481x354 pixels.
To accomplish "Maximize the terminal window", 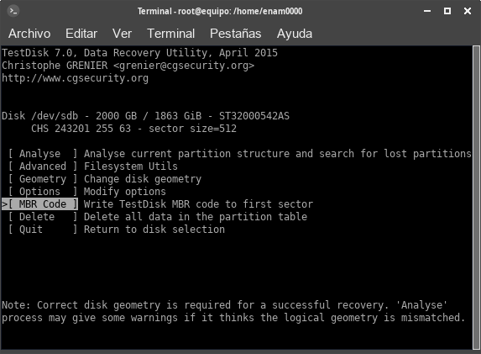I will point(447,11).
